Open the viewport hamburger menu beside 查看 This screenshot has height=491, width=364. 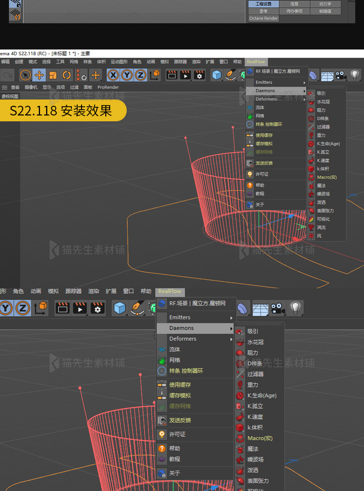pos(5,87)
